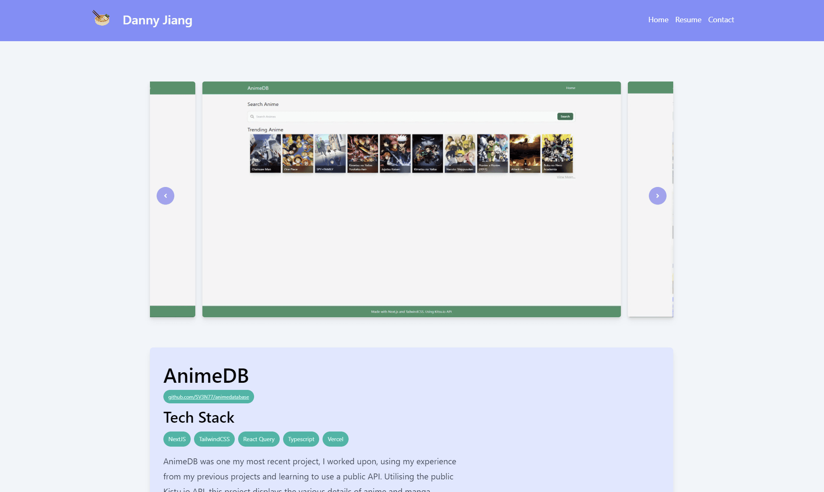Click the Typescript tech tag
Screen dimensions: 824x492
[x=301, y=439]
